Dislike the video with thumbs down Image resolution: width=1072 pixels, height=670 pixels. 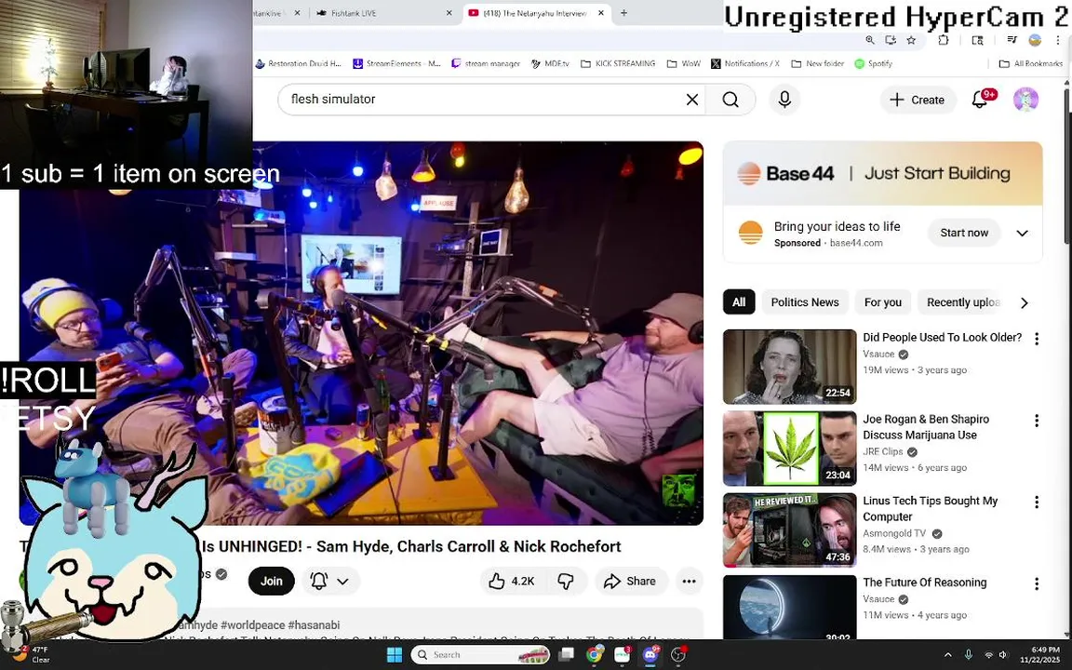click(566, 581)
